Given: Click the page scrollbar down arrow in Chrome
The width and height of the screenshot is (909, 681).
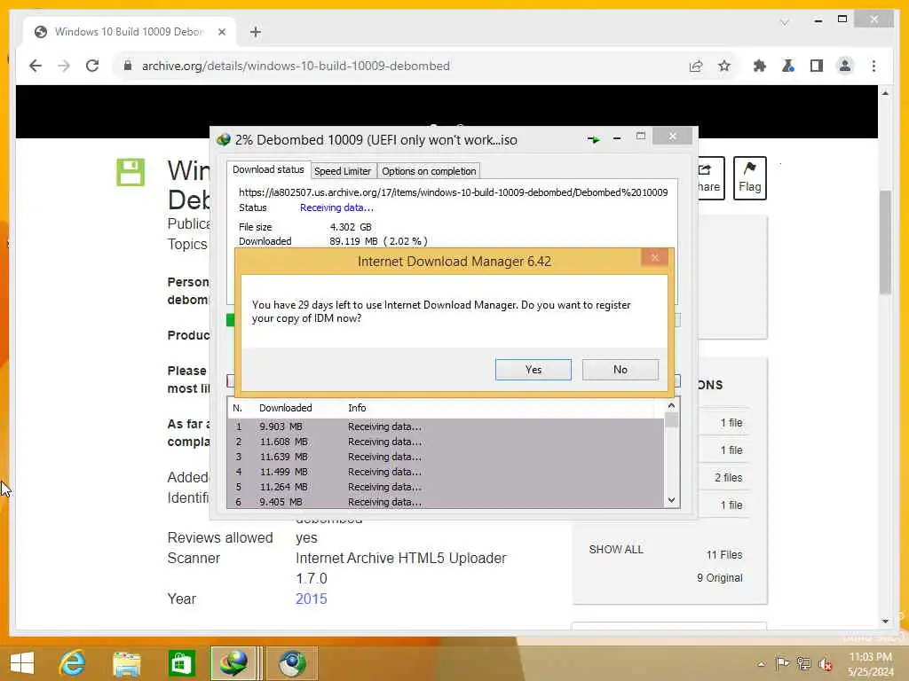Looking at the screenshot, I should [x=885, y=622].
